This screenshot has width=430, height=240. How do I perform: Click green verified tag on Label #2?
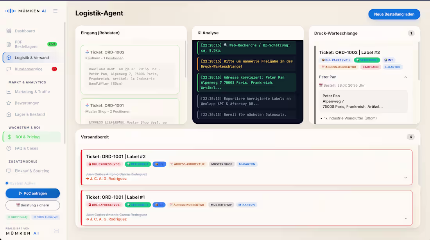[138, 164]
